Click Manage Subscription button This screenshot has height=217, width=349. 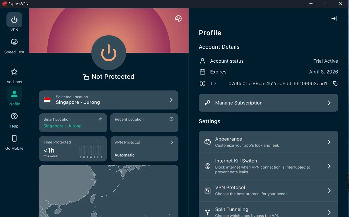(268, 103)
